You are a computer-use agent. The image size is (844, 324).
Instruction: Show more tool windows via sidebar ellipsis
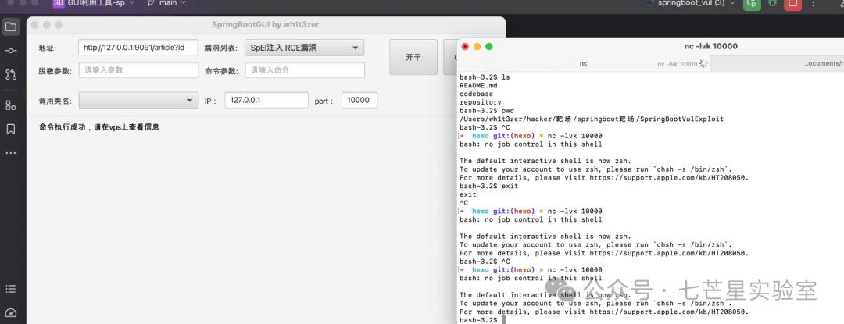pos(11,153)
